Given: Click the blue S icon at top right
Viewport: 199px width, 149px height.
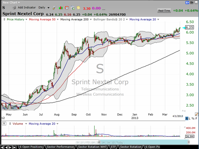Looking at the screenshot, I should [187, 2].
